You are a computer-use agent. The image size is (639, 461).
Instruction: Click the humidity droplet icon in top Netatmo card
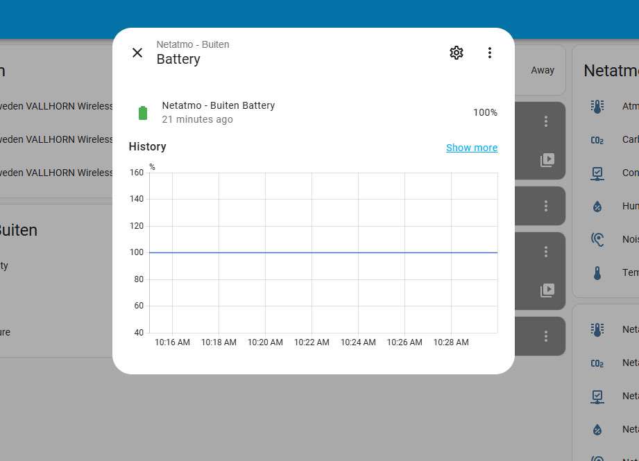pos(597,206)
